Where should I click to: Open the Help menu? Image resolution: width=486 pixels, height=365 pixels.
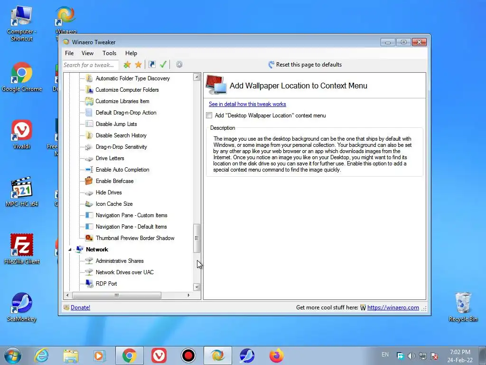coord(131,53)
